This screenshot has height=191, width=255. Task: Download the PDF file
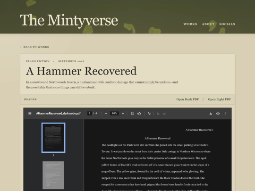click(x=211, y=113)
